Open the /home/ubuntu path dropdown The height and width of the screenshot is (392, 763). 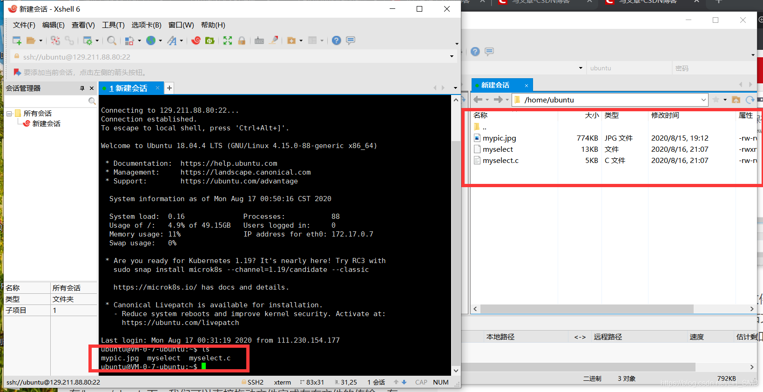703,100
